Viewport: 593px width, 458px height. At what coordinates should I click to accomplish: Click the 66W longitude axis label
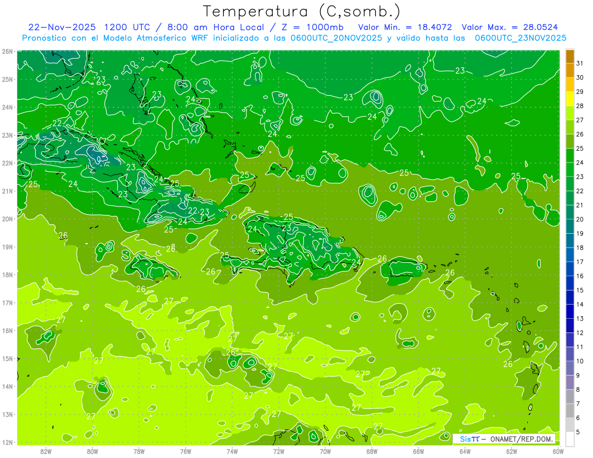coord(418,451)
